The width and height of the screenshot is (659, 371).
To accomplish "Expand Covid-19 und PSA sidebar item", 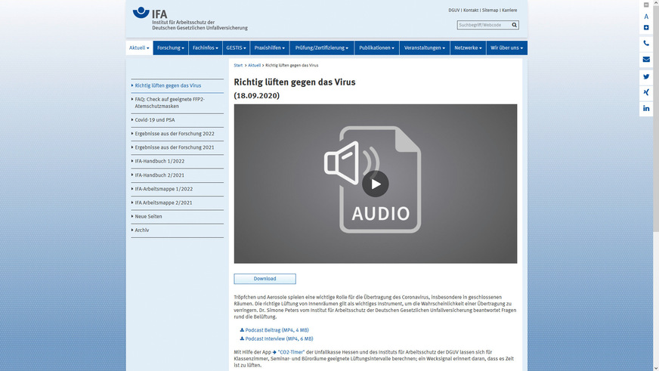I will [x=155, y=120].
